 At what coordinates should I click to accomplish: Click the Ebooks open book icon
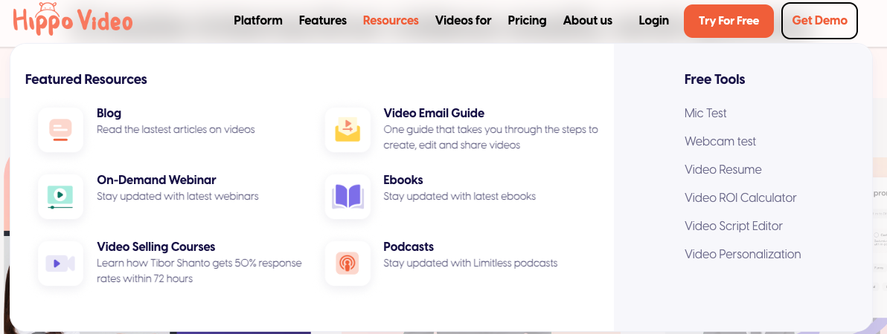pos(348,197)
